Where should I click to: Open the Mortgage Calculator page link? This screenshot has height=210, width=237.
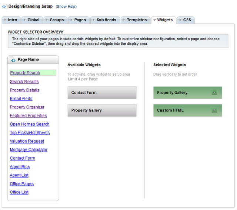point(29,149)
